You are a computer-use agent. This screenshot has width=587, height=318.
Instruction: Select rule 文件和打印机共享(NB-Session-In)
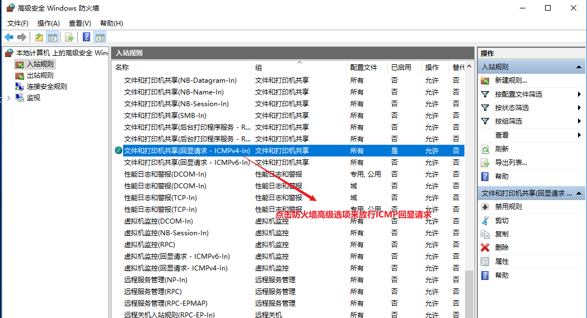coord(176,104)
